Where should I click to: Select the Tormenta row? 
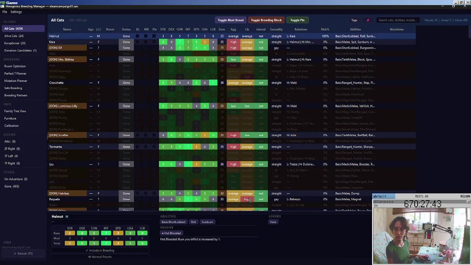pyautogui.click(x=232, y=147)
